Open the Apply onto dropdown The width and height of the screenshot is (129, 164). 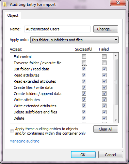click(75, 40)
